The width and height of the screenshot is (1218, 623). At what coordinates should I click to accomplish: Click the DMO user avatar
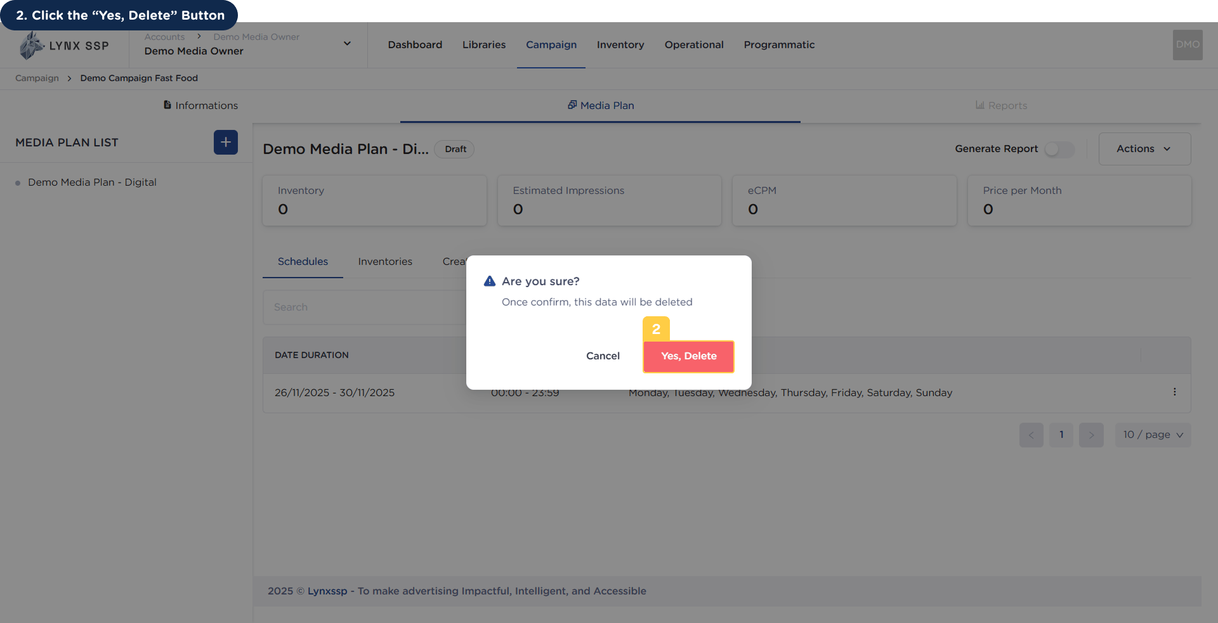(x=1188, y=45)
